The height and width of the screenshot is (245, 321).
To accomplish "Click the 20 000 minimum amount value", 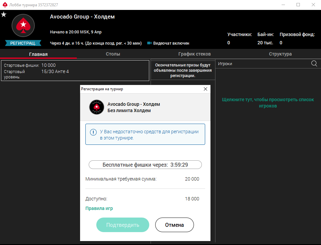I will click(192, 179).
